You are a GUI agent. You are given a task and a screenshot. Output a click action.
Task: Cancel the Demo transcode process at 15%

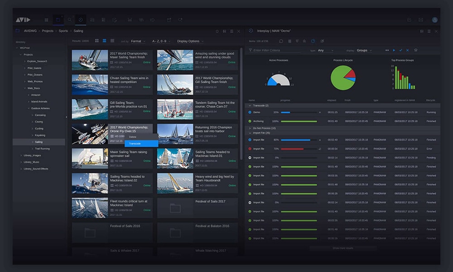tap(320, 112)
